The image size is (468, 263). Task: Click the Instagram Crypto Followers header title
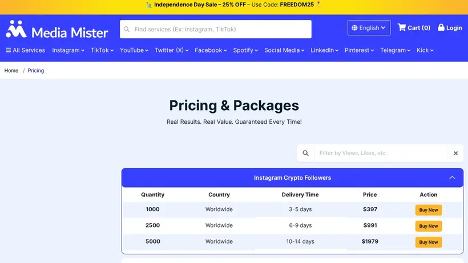point(292,178)
